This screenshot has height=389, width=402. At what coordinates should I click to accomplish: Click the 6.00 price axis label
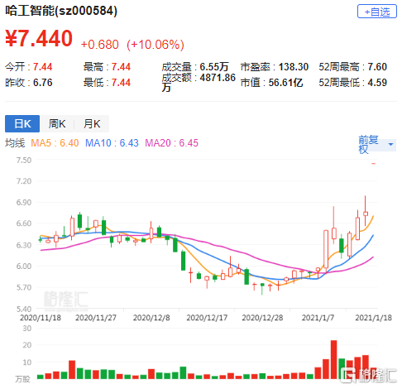pos(24,266)
